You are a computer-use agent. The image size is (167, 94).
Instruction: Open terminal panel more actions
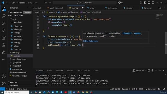click(x=156, y=70)
